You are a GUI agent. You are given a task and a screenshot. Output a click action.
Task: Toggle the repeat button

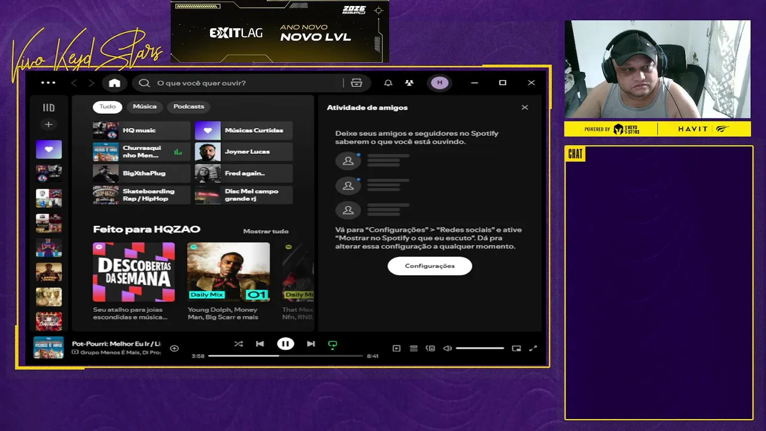(333, 344)
